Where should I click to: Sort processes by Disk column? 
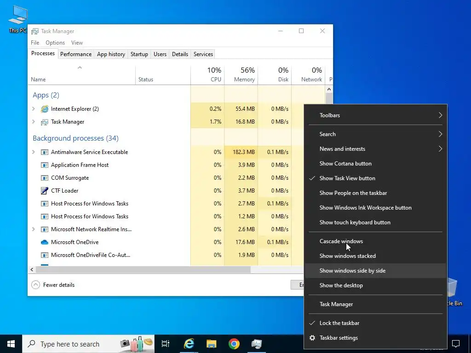(x=275, y=75)
